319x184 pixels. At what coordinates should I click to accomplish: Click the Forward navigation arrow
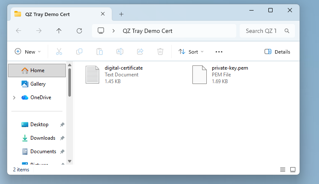pos(39,31)
